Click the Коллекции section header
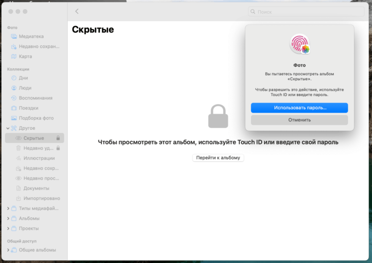This screenshot has height=263, width=372. click(18, 69)
